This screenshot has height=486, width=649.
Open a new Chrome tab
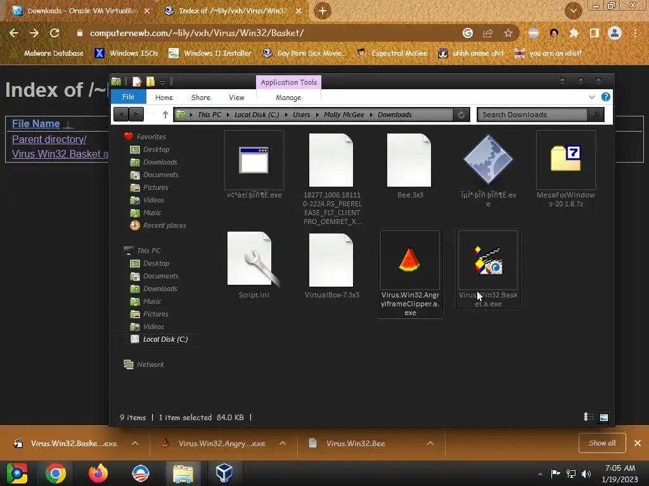pyautogui.click(x=322, y=11)
